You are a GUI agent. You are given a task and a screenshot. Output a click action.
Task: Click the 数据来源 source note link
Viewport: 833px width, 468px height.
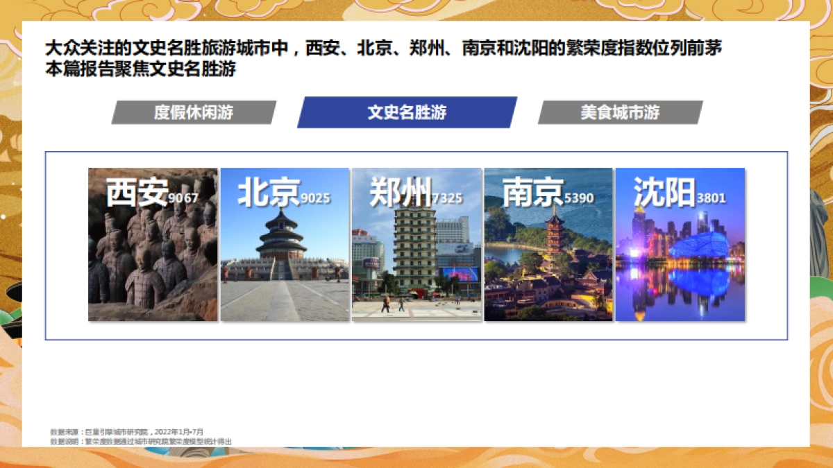pyautogui.click(x=128, y=430)
